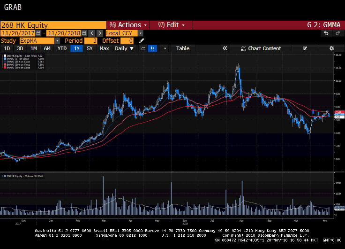Screen dimensions: 345x249
Task: Click the 12.00 price axis label
Action: click(x=338, y=54)
